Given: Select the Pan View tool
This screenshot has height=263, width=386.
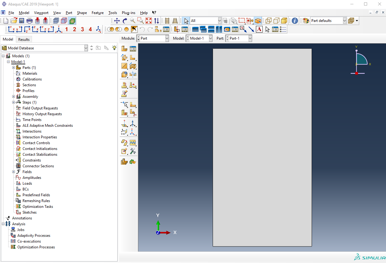Looking at the screenshot, I should (117, 21).
